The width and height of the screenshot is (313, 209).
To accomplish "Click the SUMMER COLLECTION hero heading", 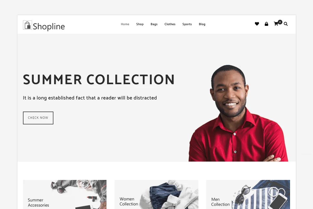I will (99, 80).
